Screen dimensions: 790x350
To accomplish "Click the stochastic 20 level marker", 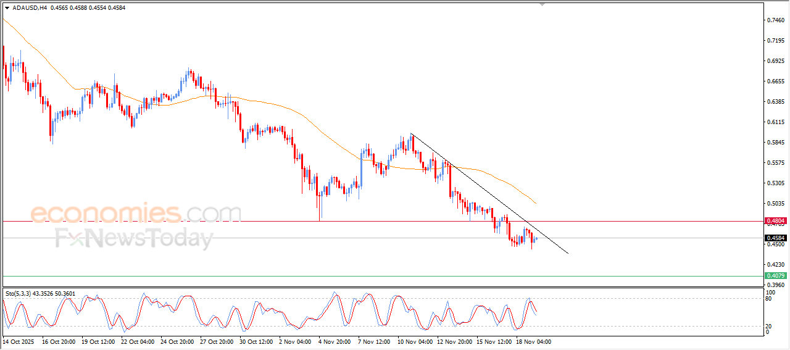I will (x=768, y=326).
